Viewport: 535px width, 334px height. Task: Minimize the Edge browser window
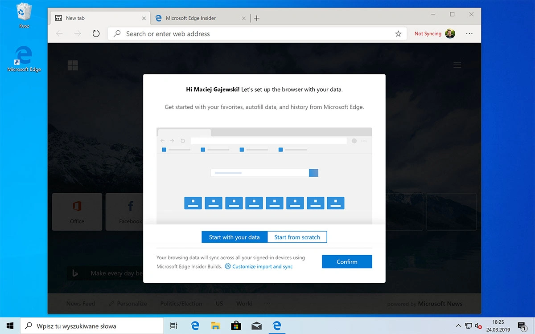tap(433, 15)
